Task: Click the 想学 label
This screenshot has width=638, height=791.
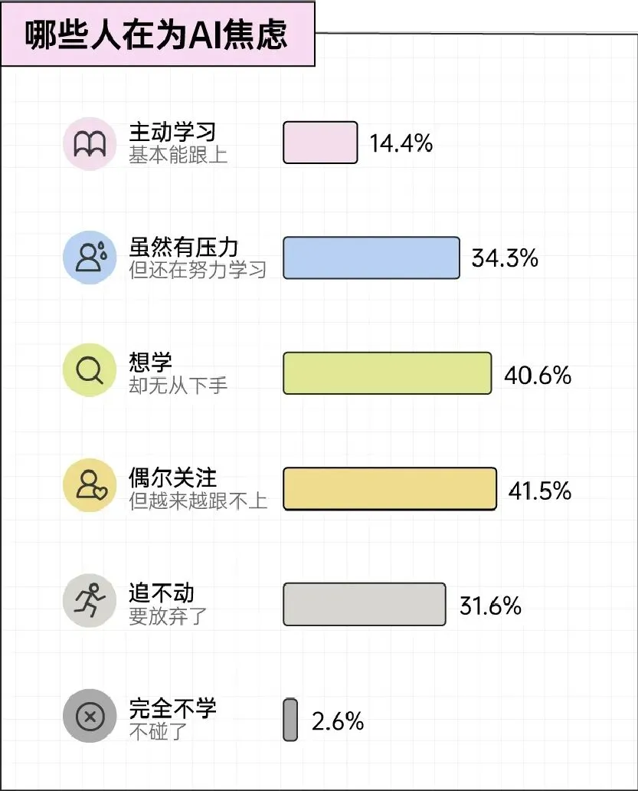Action: click(x=151, y=363)
